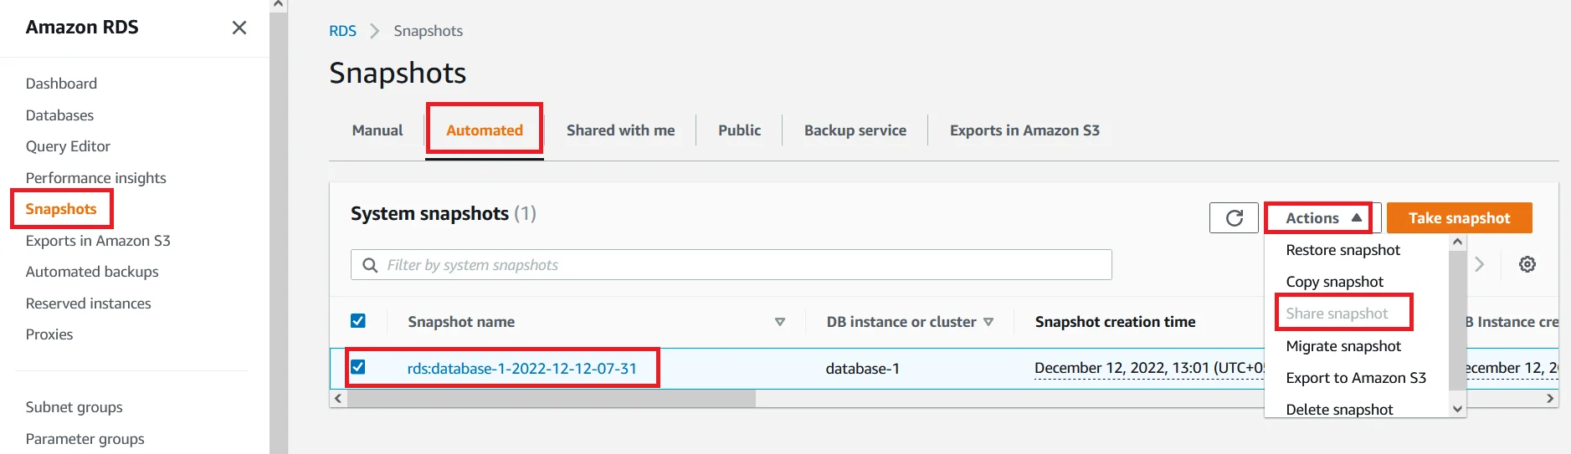Click breadcrumb separator chevron after RDS
This screenshot has height=454, width=1571.
point(375,31)
